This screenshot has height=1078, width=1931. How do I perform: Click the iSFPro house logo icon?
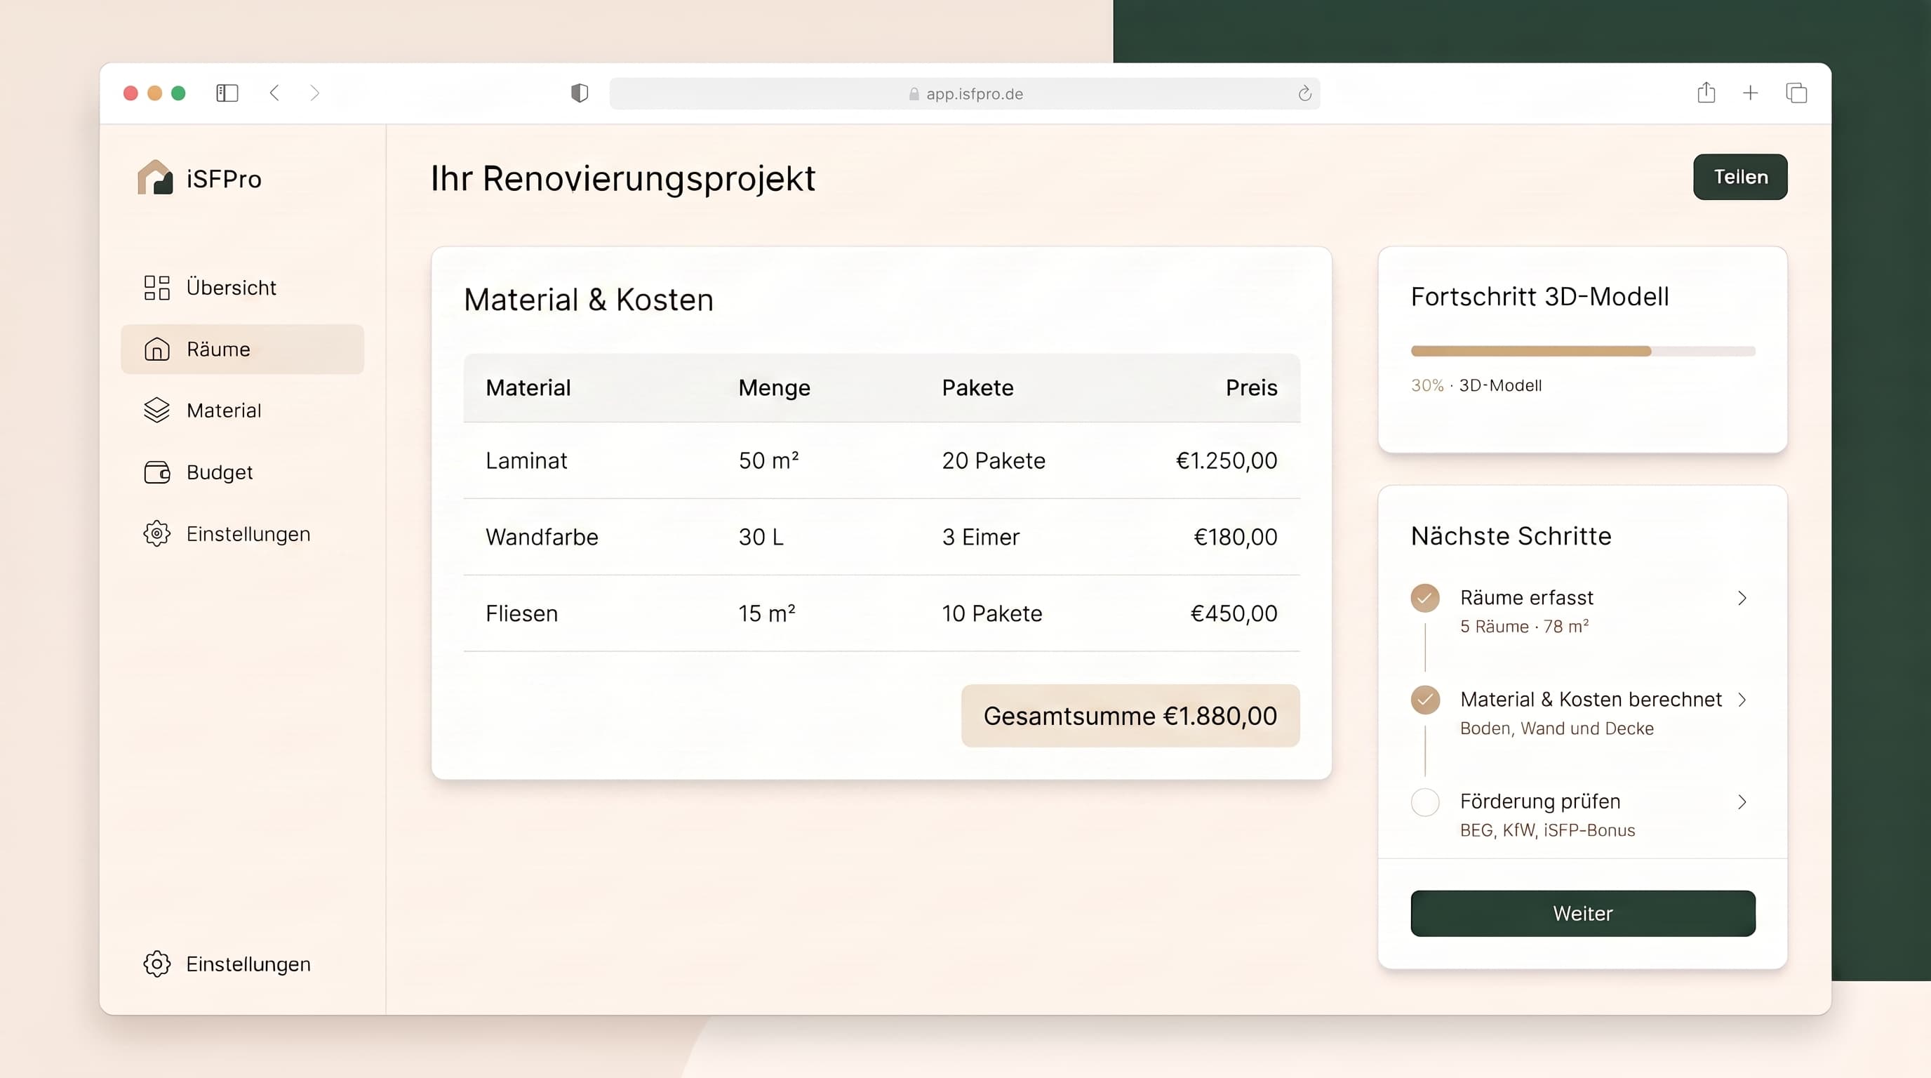click(x=155, y=178)
